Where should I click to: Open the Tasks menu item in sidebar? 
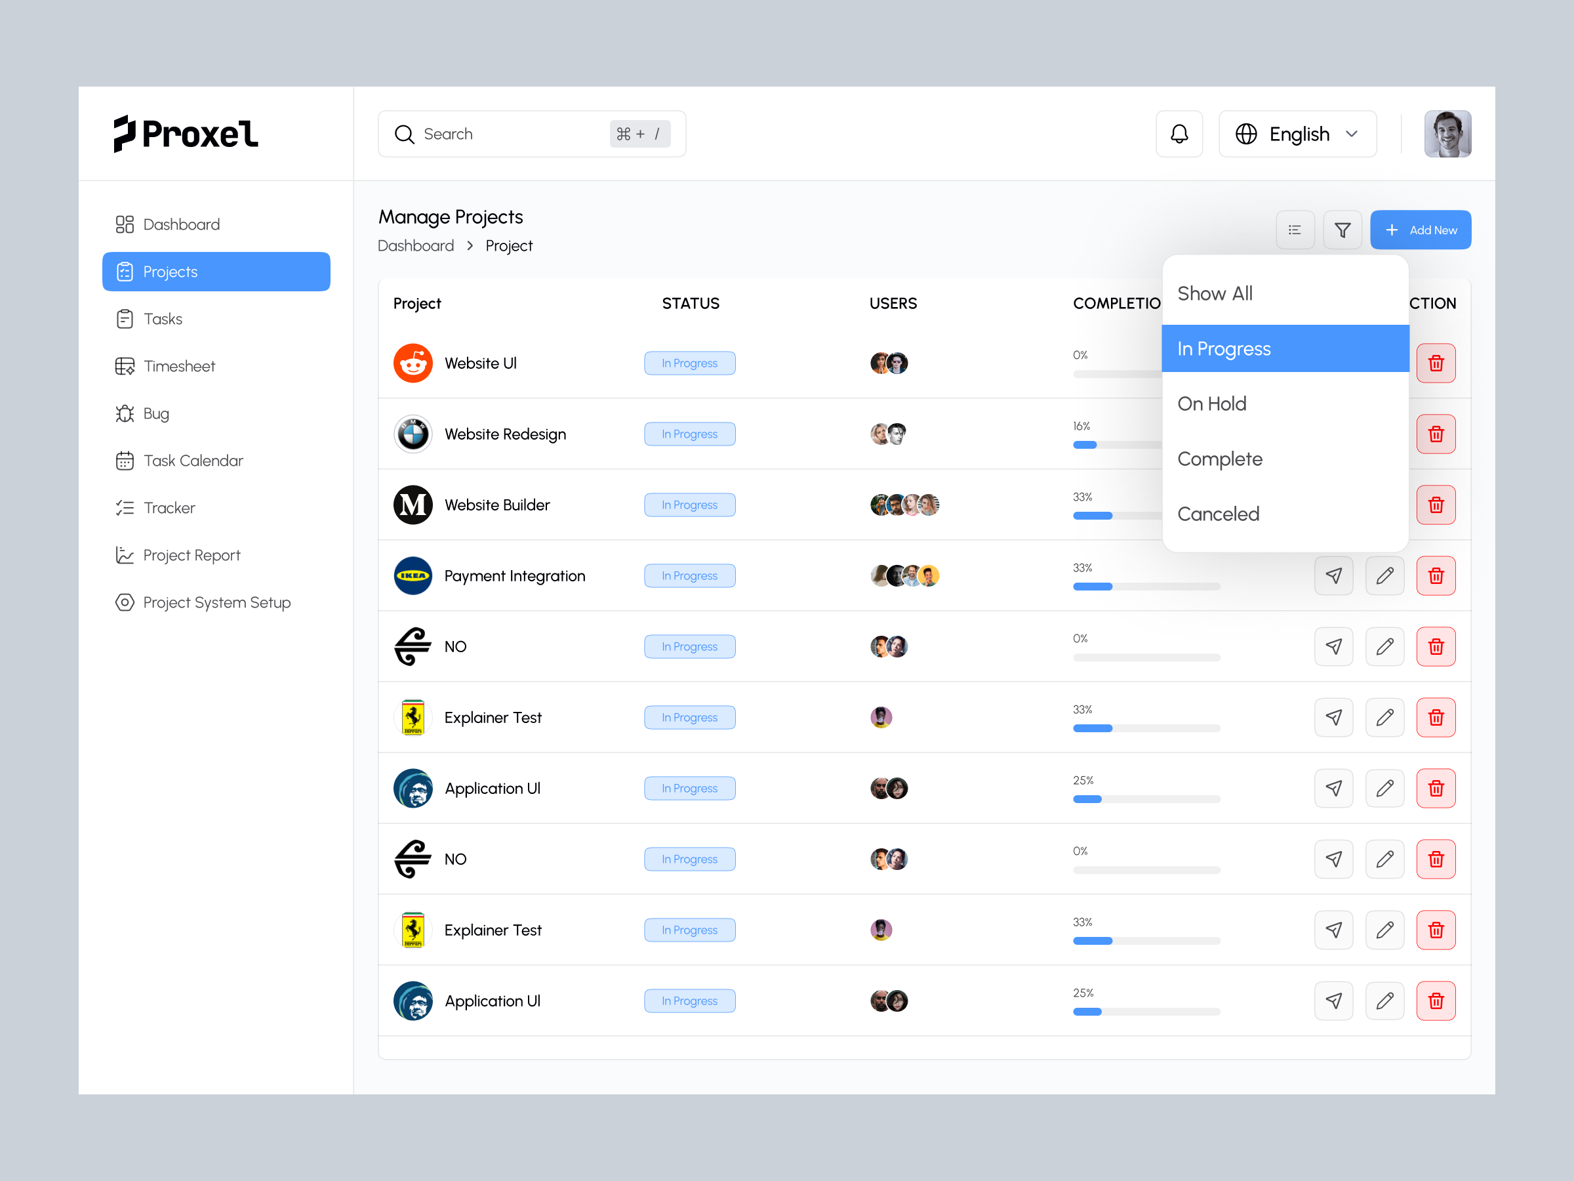pos(162,318)
